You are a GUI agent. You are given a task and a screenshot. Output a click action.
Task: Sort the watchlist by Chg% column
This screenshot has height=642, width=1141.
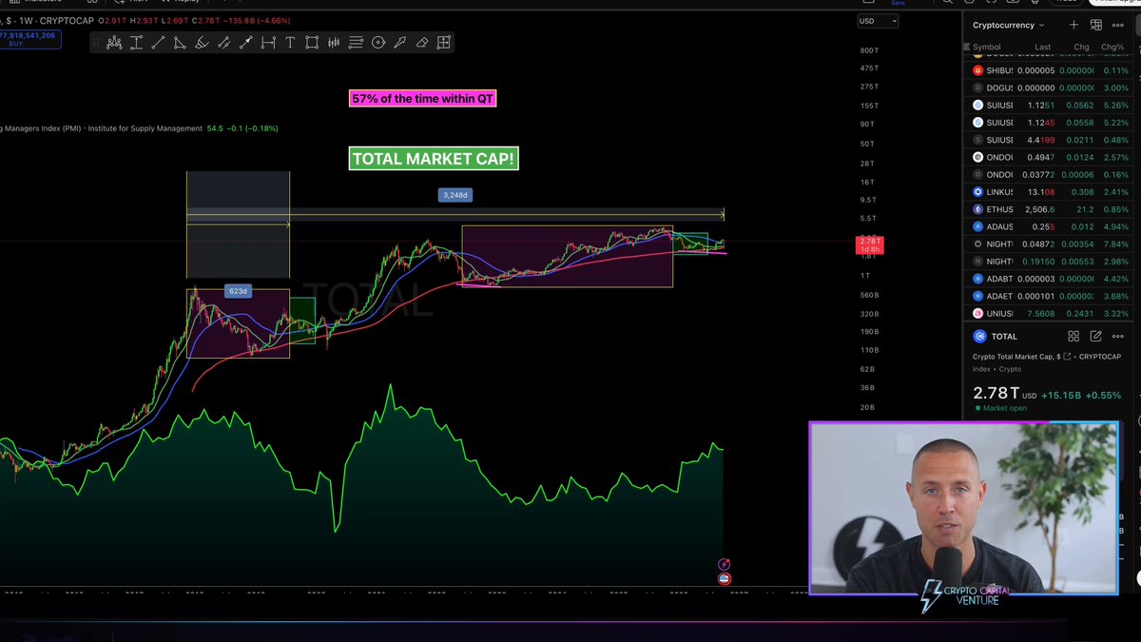click(1112, 47)
